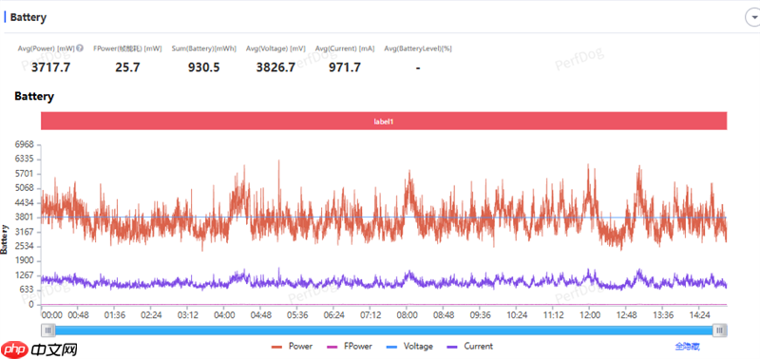This screenshot has width=760, height=359.
Task: Click the php中文网 logo
Action: pyautogui.click(x=40, y=349)
